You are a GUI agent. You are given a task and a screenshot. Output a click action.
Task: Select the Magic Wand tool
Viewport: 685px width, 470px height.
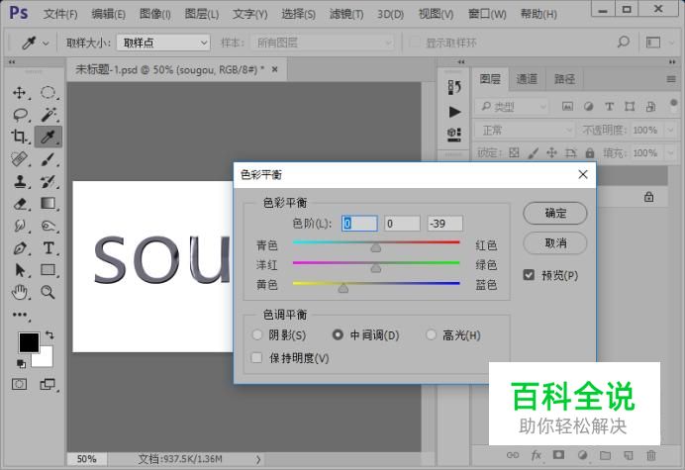pyautogui.click(x=49, y=115)
